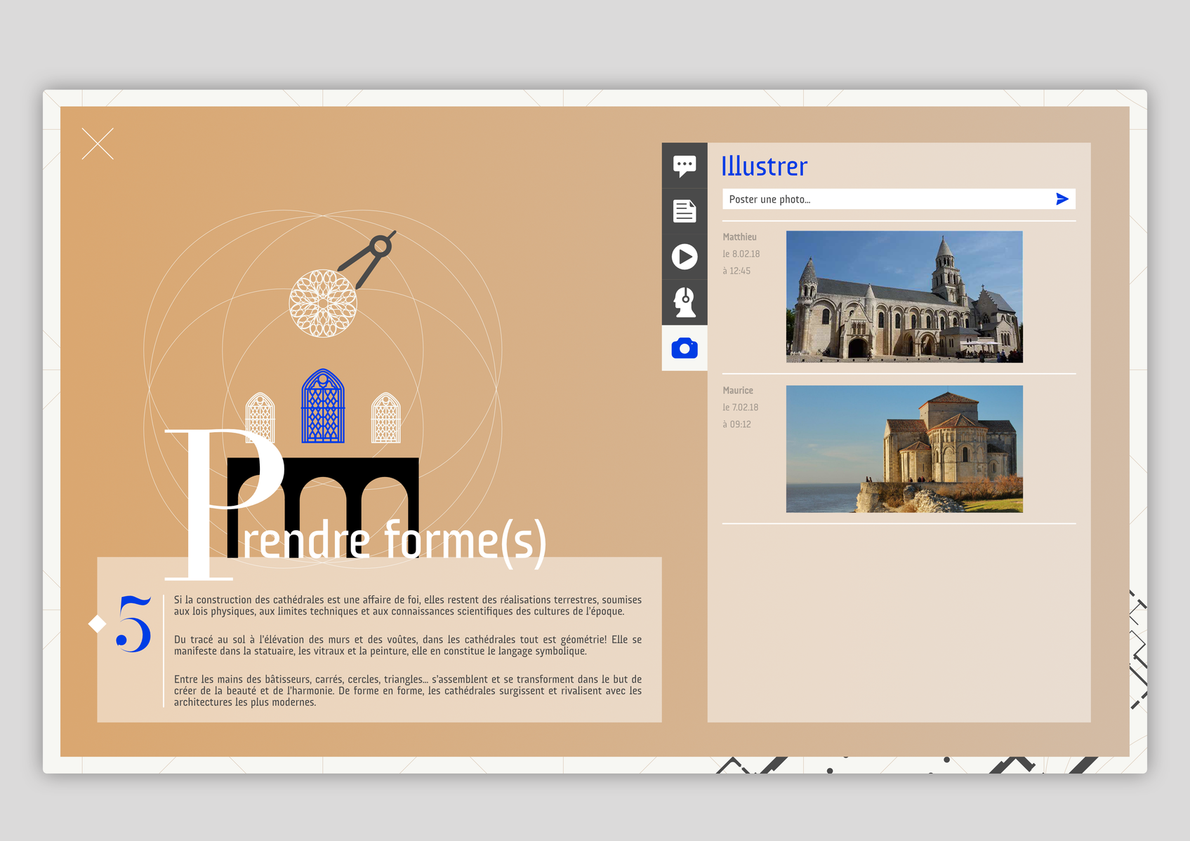Select the left white gothic window
The width and height of the screenshot is (1190, 841).
[x=260, y=417]
